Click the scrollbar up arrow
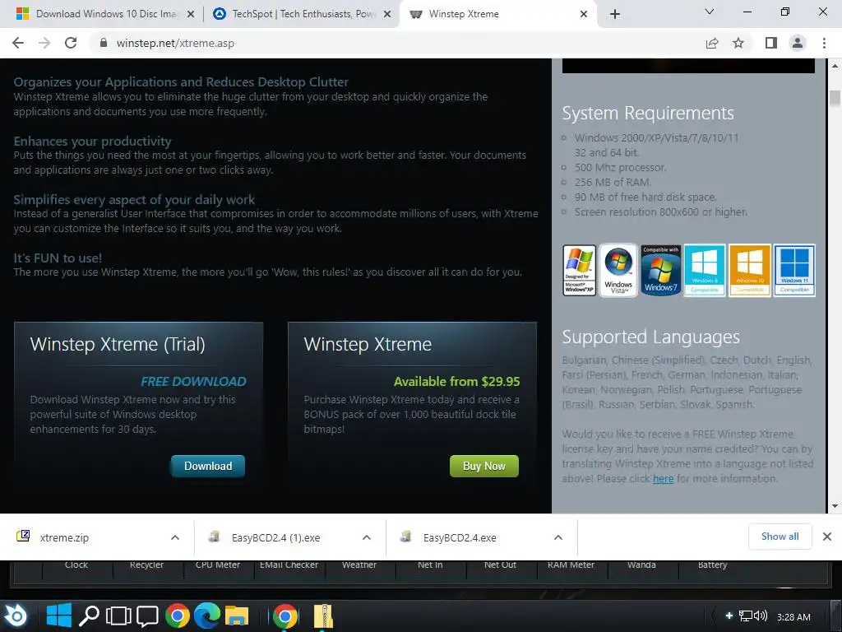The image size is (842, 632). pos(835,66)
